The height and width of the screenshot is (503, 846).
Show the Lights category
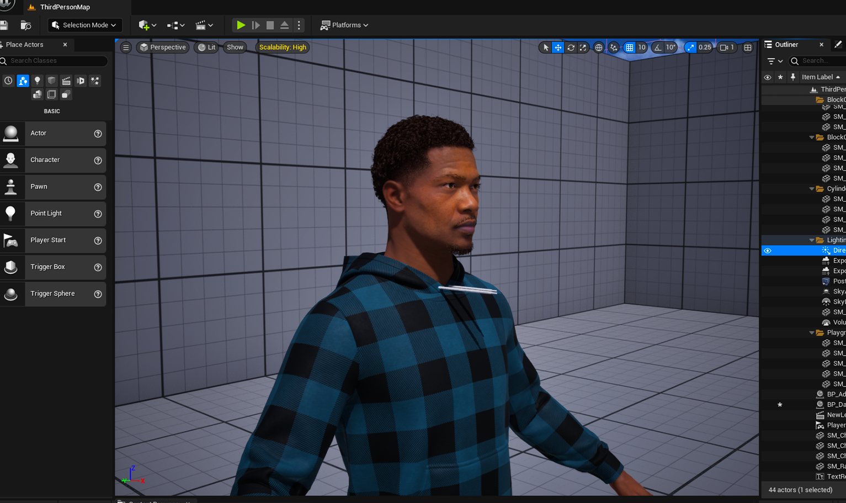tap(37, 81)
